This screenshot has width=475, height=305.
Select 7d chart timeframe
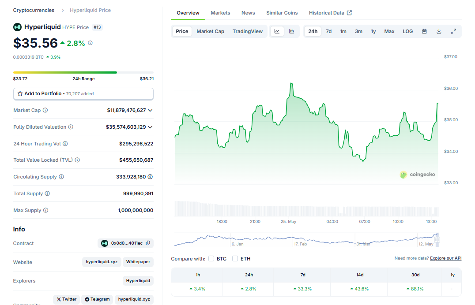[329, 31]
